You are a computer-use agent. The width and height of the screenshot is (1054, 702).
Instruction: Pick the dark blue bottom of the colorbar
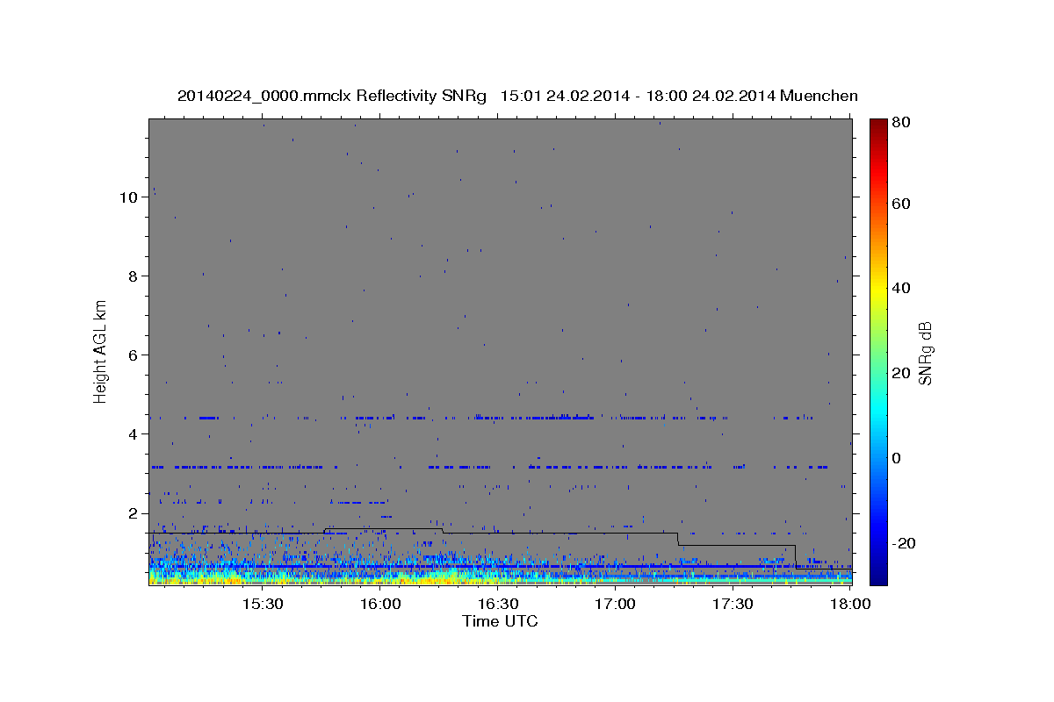pos(878,577)
